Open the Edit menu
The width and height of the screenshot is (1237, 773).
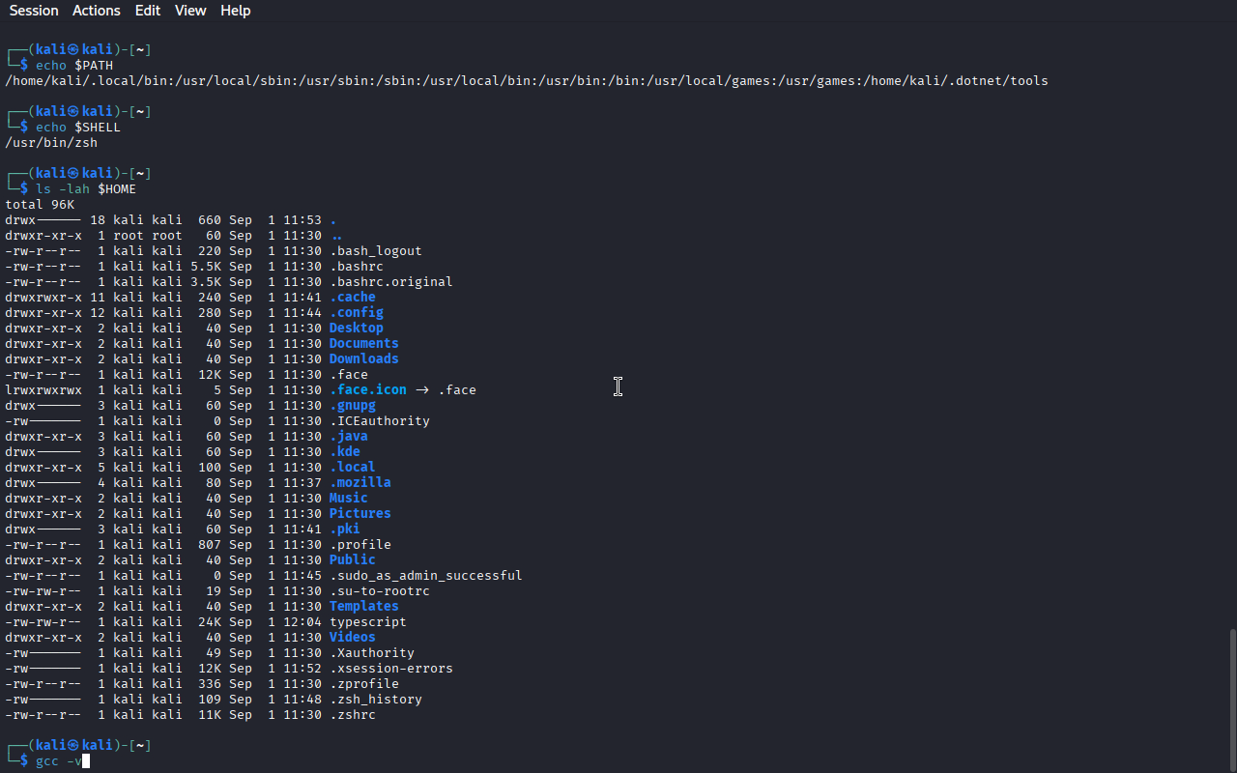pyautogui.click(x=148, y=11)
